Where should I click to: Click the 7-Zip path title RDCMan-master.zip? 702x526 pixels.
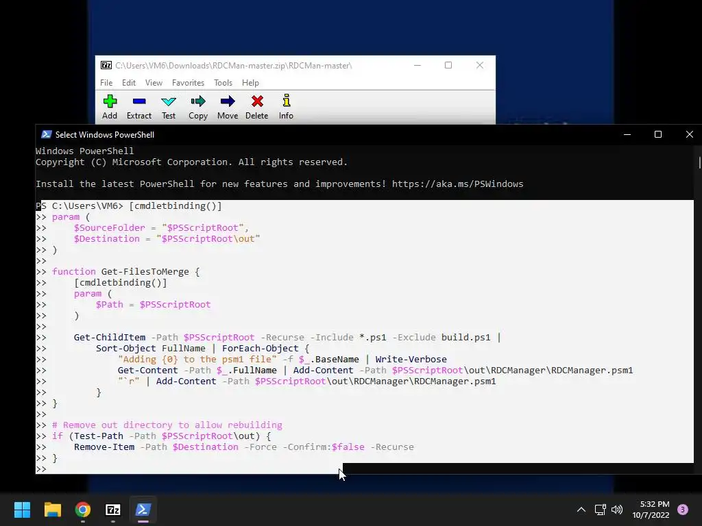pos(233,65)
